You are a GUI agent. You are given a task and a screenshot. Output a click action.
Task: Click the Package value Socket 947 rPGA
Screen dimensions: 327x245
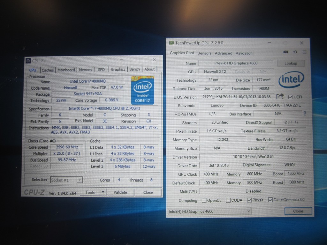88,94
